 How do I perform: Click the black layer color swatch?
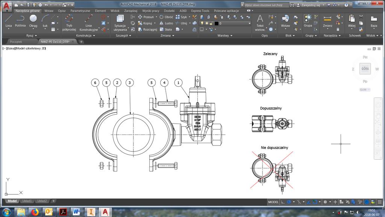(216, 23)
